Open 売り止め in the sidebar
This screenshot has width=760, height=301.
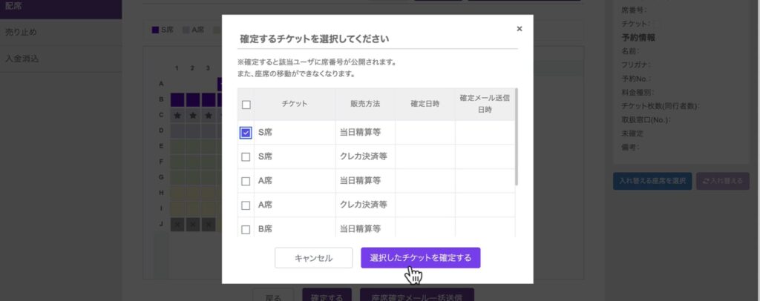click(x=21, y=32)
